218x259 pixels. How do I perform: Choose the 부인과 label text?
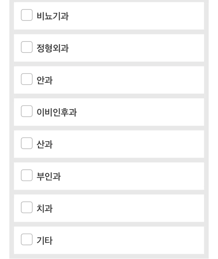pyautogui.click(x=49, y=176)
